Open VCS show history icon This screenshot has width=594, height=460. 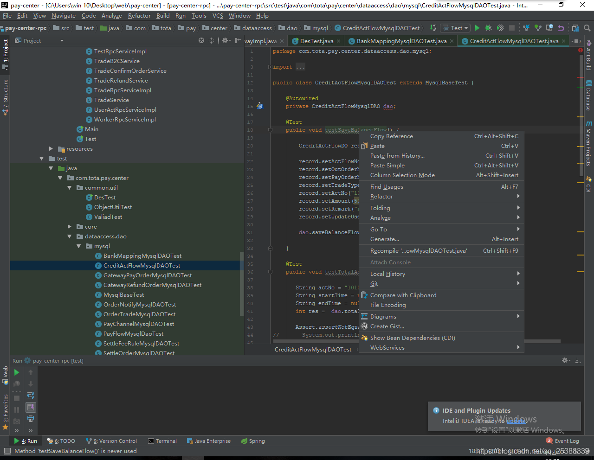click(x=549, y=28)
